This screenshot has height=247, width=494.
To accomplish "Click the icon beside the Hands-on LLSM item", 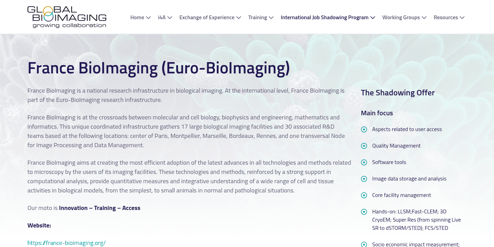I will coord(364,212).
